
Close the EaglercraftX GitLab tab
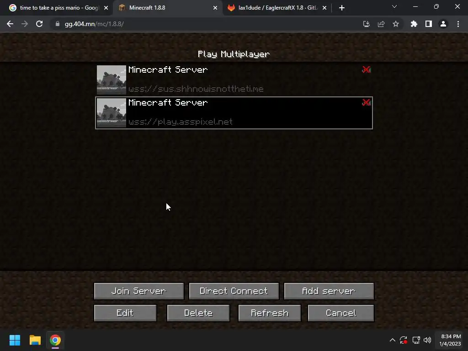pos(324,8)
